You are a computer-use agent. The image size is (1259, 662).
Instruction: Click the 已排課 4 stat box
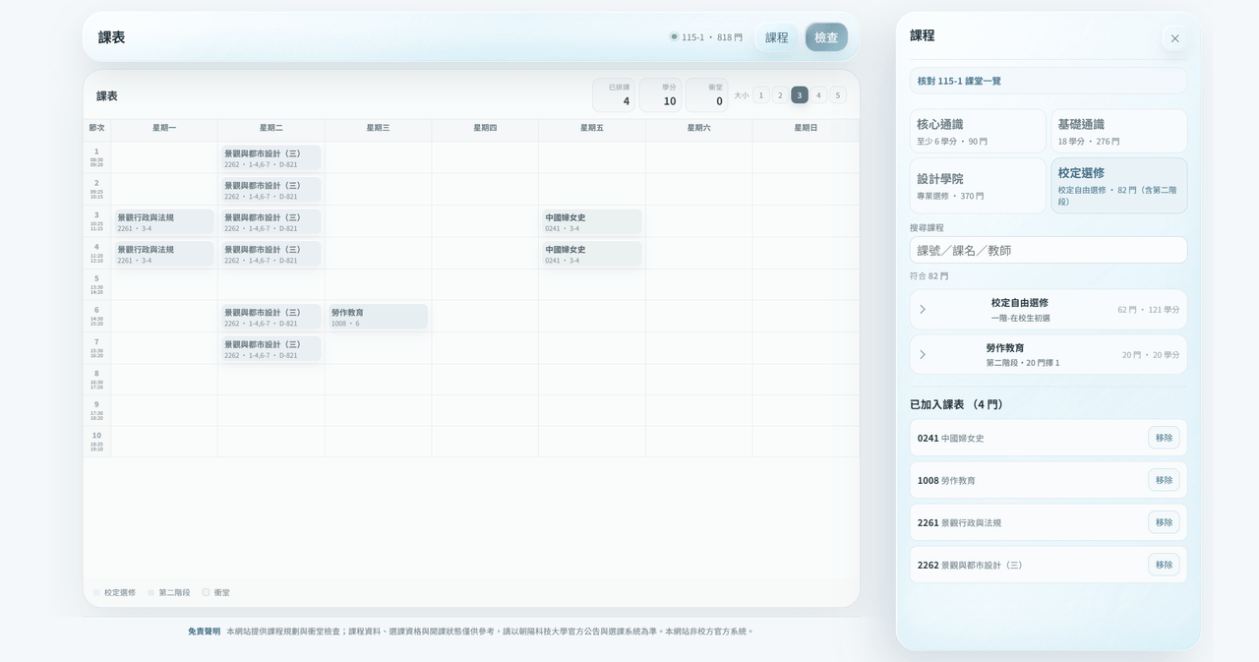point(614,95)
